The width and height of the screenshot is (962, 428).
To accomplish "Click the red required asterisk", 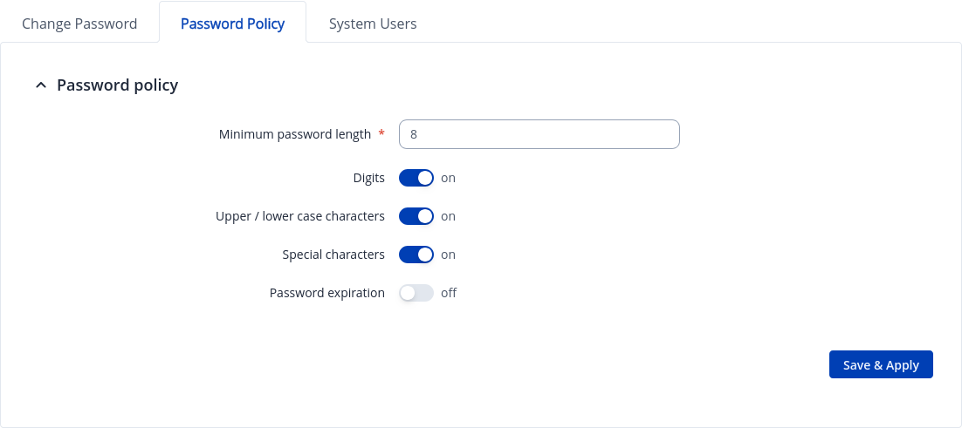I will (x=381, y=133).
